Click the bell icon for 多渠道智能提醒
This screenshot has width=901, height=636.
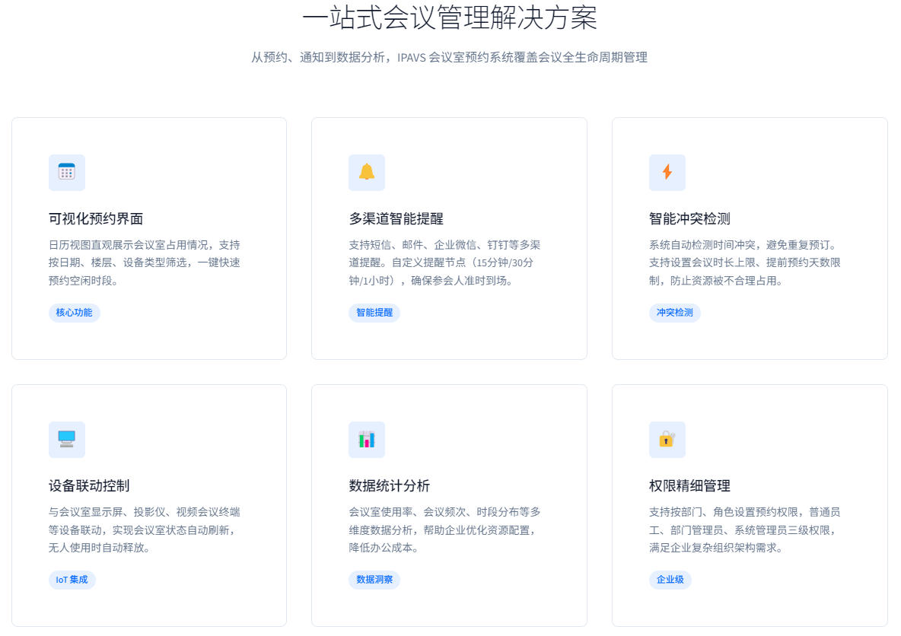[x=367, y=173]
